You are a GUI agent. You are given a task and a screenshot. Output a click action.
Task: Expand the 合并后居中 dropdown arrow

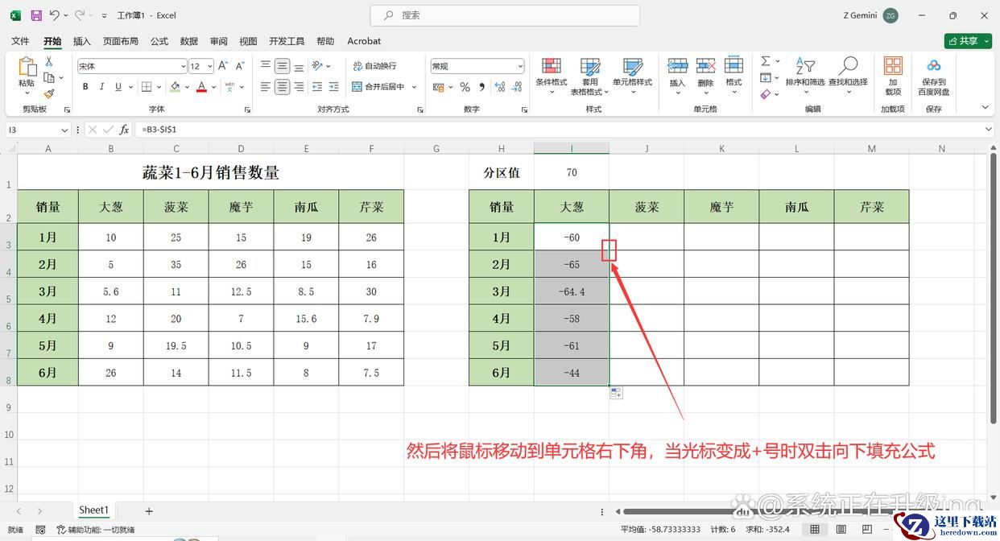[x=415, y=87]
